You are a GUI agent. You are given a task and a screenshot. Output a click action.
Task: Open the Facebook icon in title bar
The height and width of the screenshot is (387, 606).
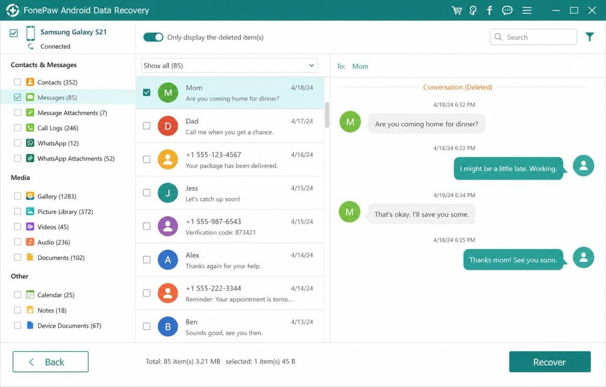489,10
